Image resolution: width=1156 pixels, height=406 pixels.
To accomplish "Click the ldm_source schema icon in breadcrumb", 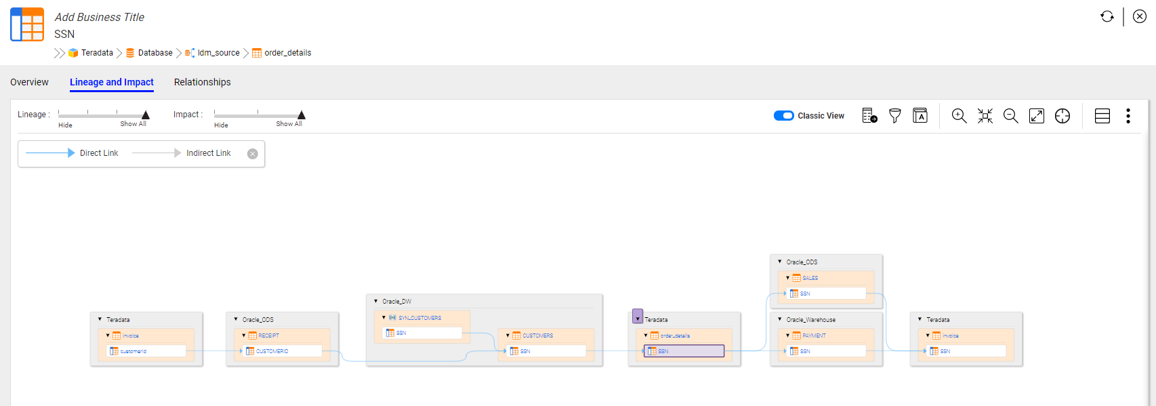I will pyautogui.click(x=190, y=53).
